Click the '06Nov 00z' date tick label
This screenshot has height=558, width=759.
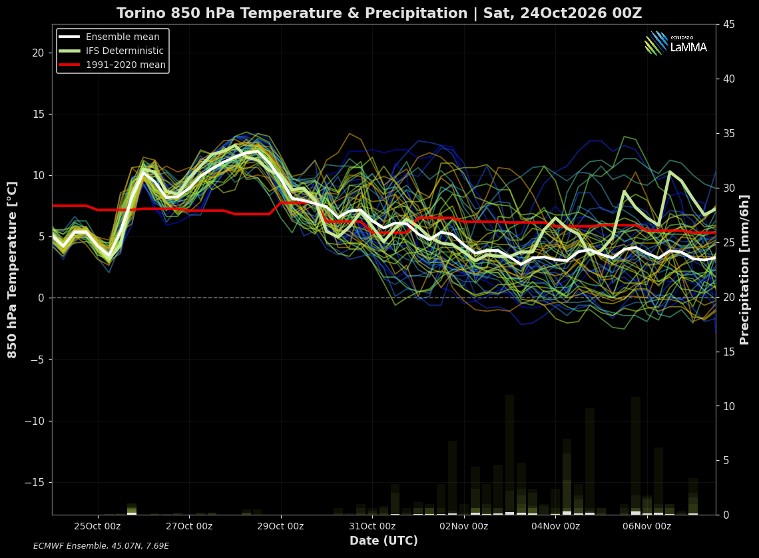pyautogui.click(x=646, y=526)
